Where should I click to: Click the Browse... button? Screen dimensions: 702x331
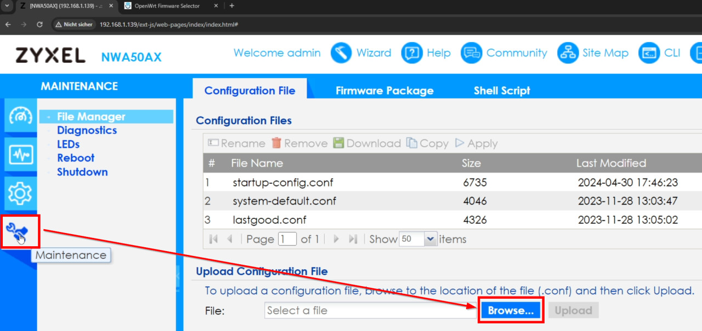coord(511,311)
